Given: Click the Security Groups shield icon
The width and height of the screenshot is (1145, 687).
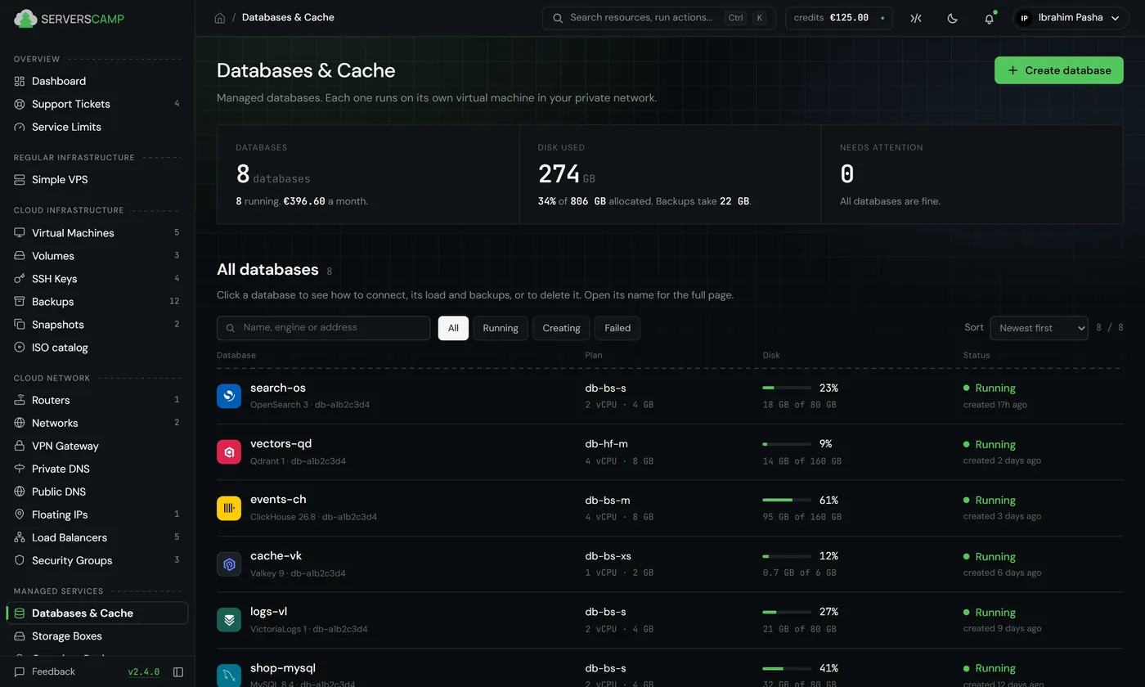Looking at the screenshot, I should tap(20, 560).
